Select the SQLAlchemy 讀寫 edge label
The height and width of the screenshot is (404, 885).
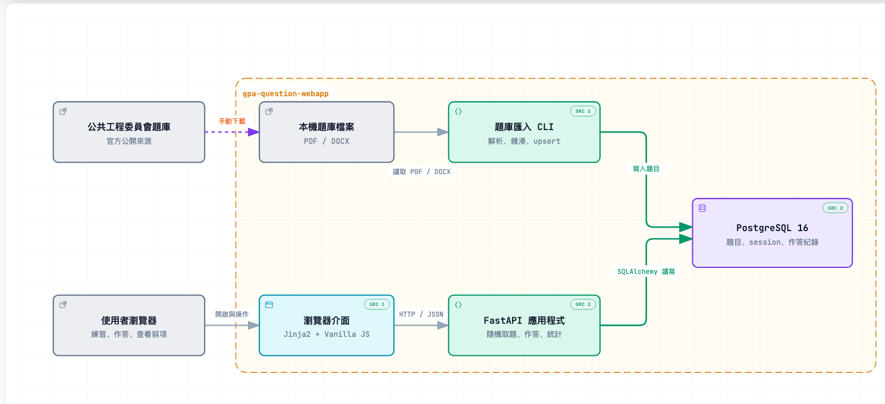tap(646, 272)
